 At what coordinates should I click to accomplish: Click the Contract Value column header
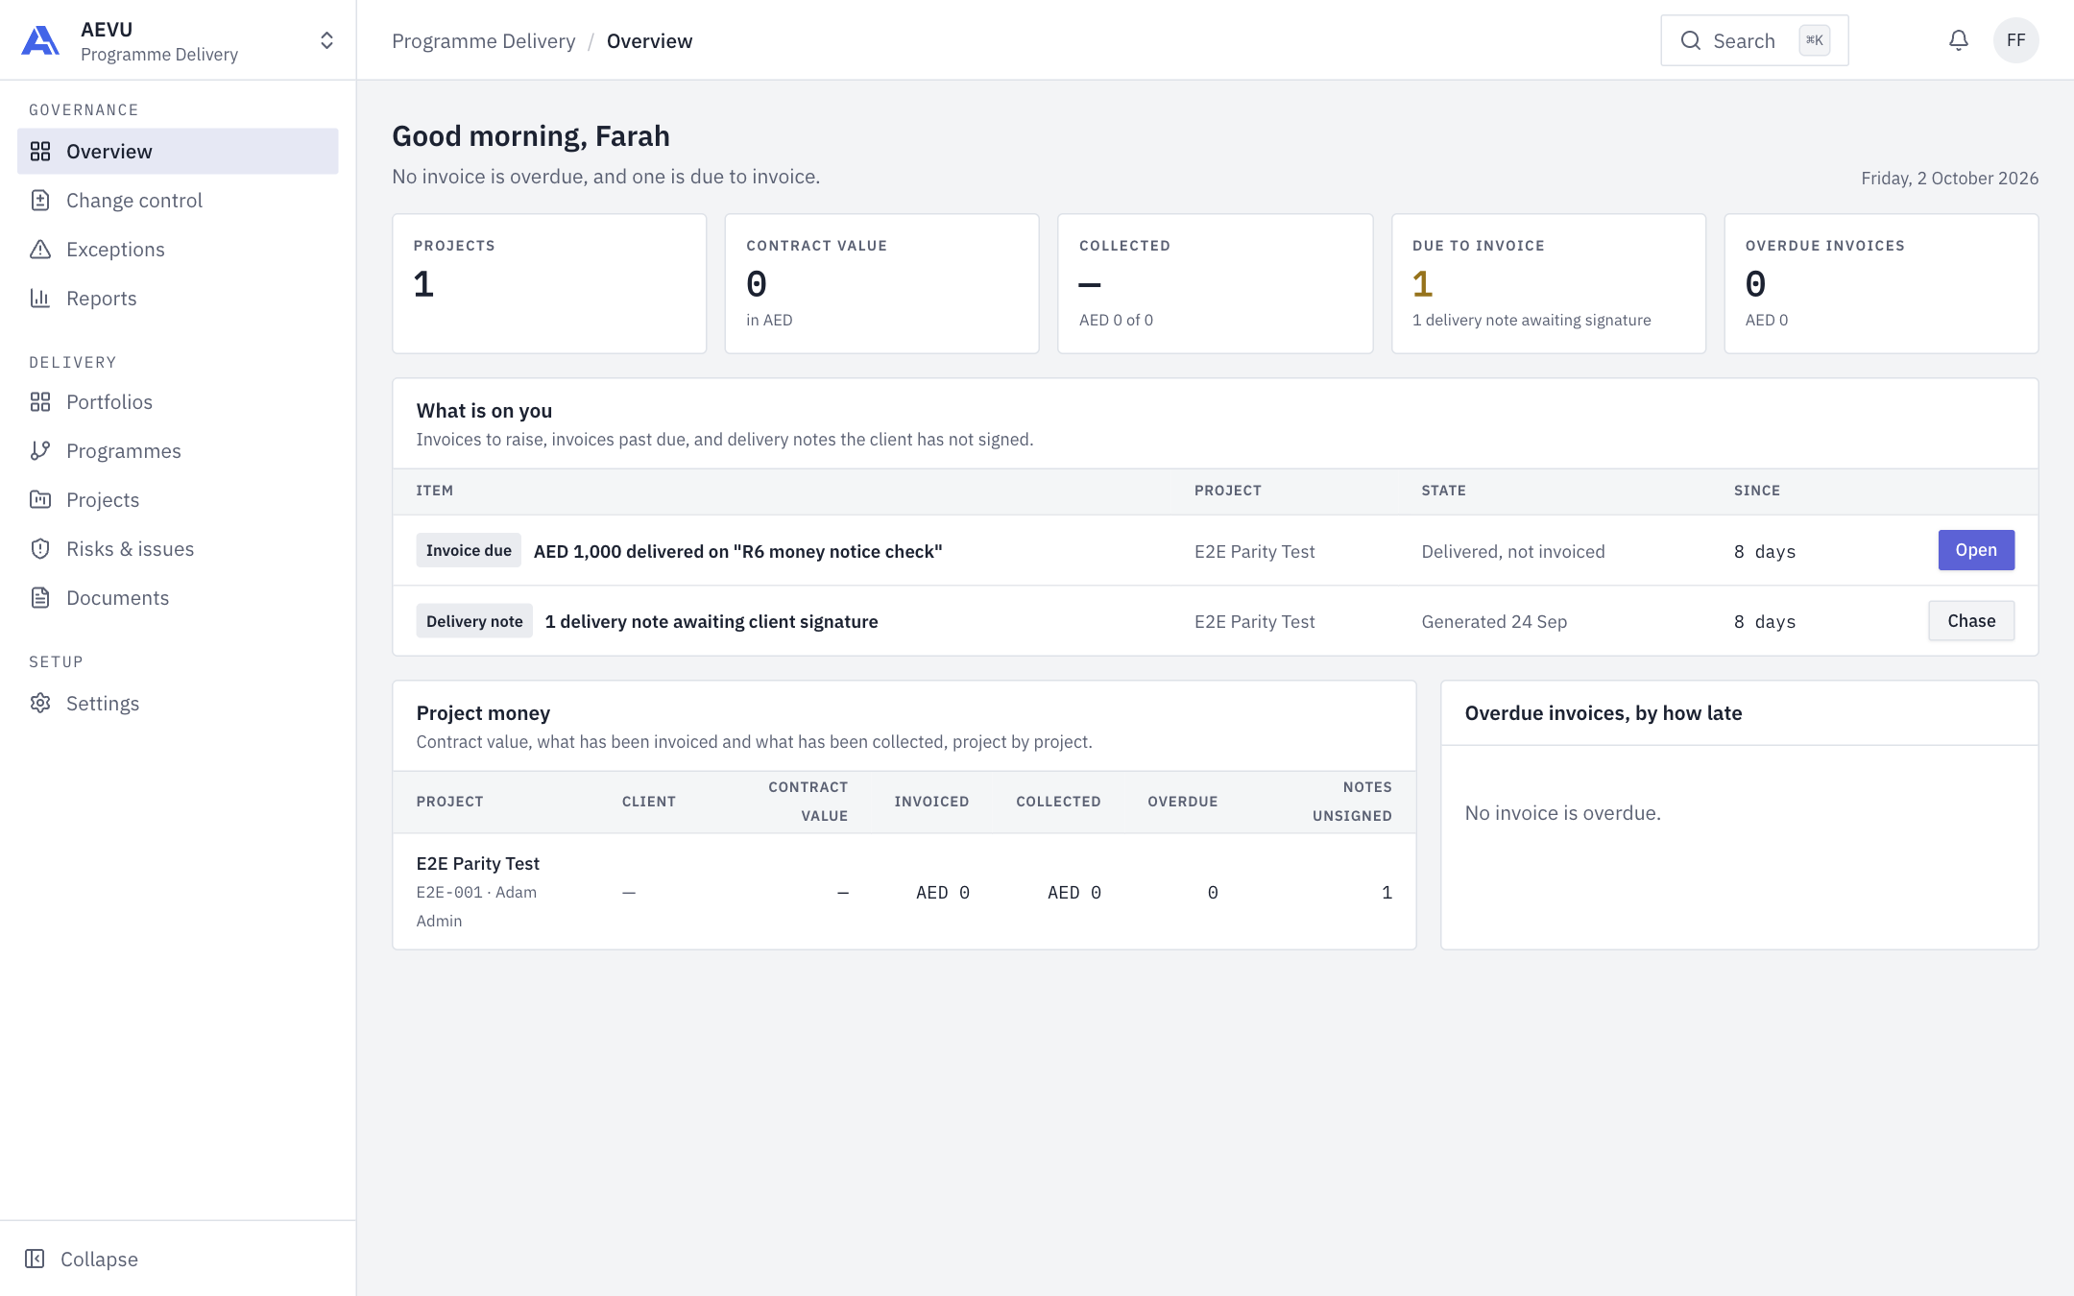pos(808,802)
